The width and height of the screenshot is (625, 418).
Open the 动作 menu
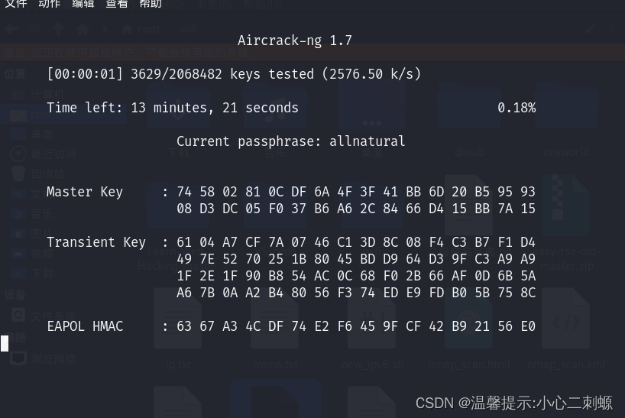(49, 4)
